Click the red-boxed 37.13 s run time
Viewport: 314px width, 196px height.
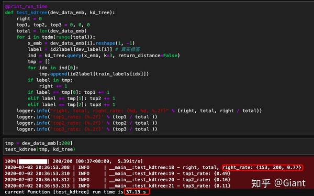click(137, 192)
